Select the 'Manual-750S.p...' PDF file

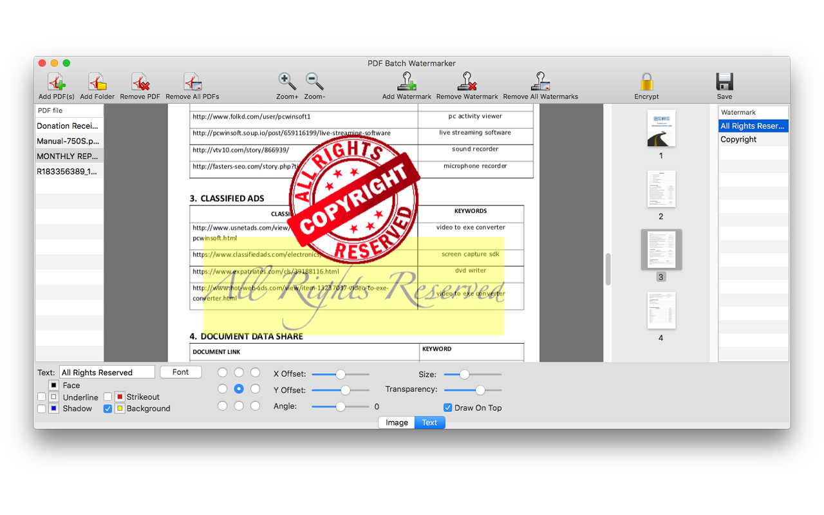coord(69,141)
